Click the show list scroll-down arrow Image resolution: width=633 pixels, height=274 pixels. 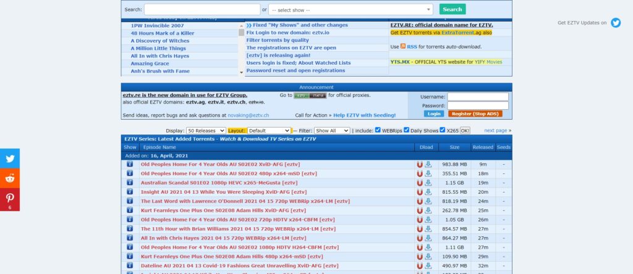pos(242,73)
